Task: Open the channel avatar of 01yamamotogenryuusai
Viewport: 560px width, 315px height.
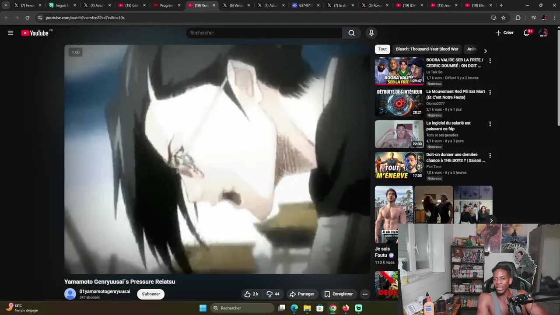Action: [70, 294]
